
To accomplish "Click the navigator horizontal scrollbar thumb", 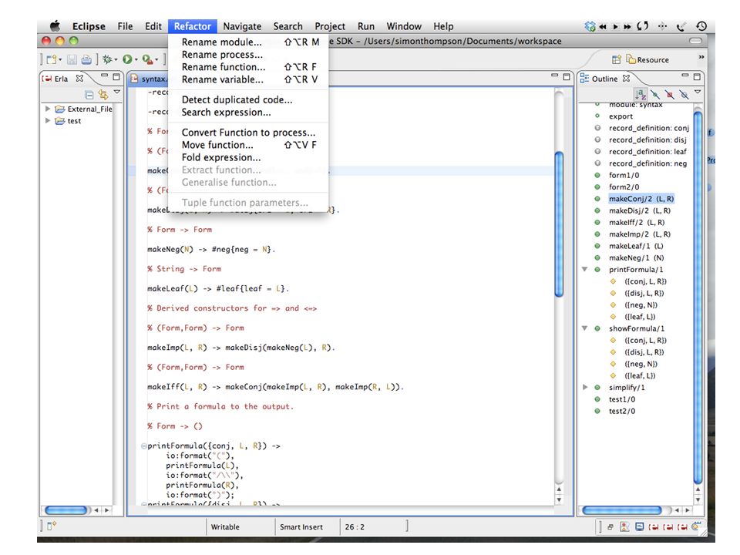I will pyautogui.click(x=66, y=510).
